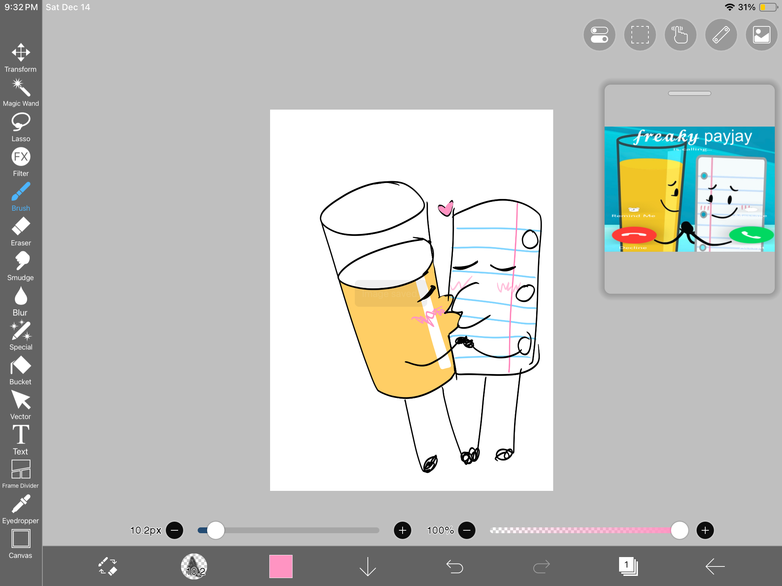Swap between brush and eraser
This screenshot has width=782, height=586.
tap(108, 566)
